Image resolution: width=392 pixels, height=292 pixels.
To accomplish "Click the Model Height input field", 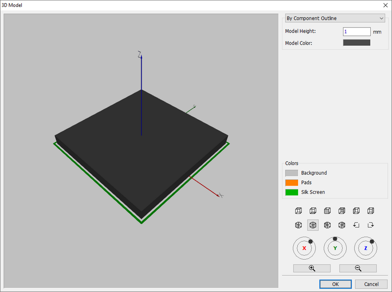I will tap(357, 32).
